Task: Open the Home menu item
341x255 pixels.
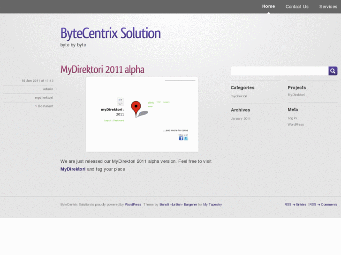Action: pyautogui.click(x=268, y=6)
